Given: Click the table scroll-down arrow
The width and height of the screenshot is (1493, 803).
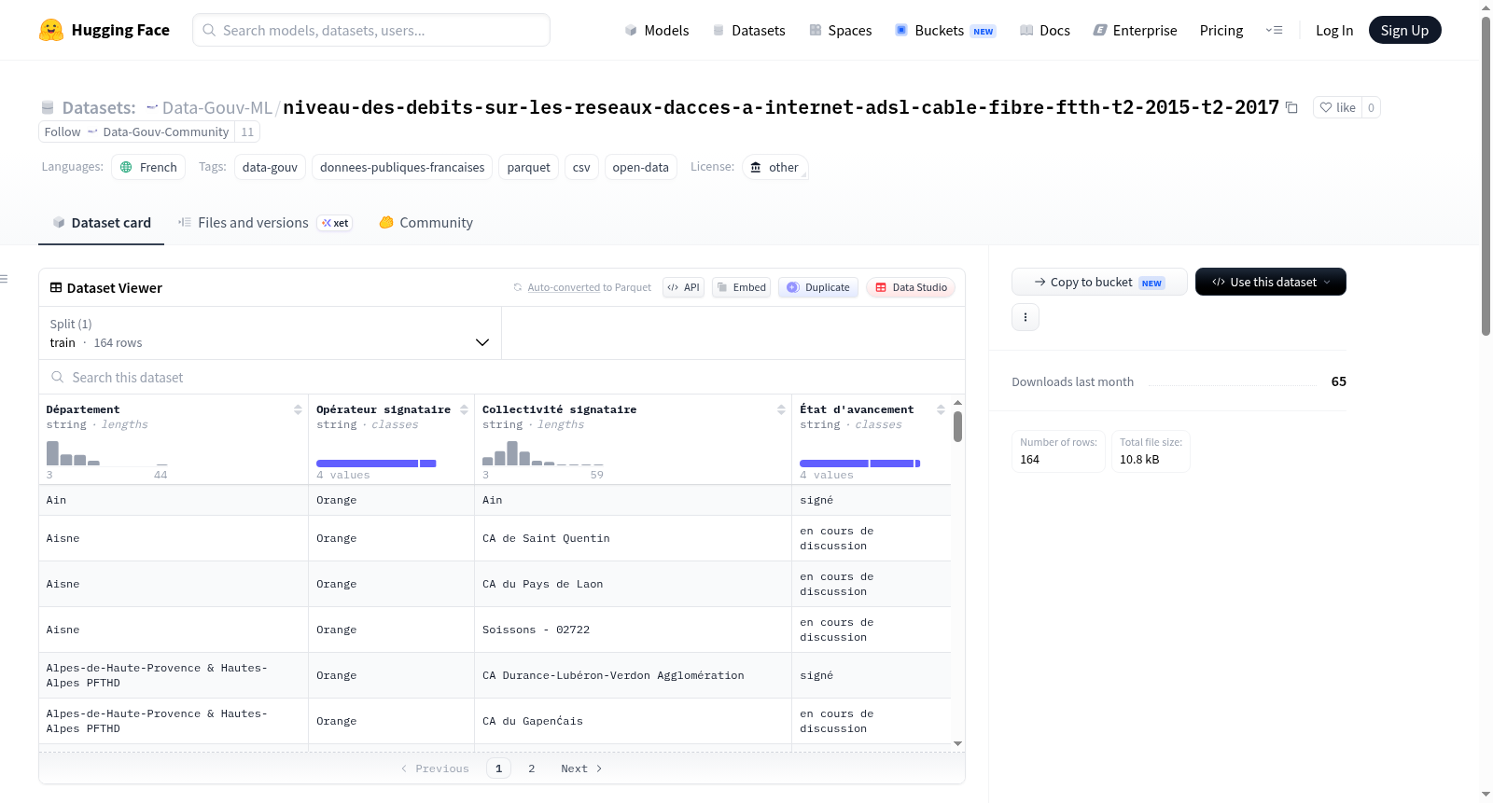Looking at the screenshot, I should (957, 743).
